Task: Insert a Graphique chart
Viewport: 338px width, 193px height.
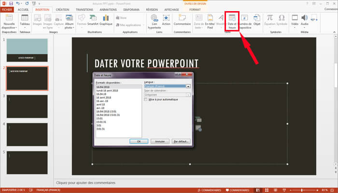Action: 106,20
